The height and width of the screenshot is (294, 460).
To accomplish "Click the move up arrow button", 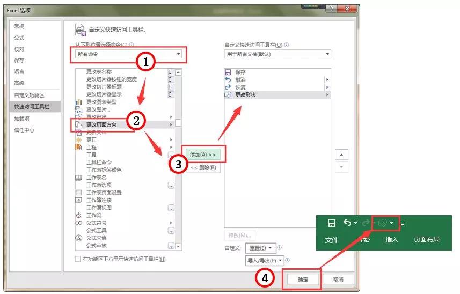I will (x=341, y=155).
